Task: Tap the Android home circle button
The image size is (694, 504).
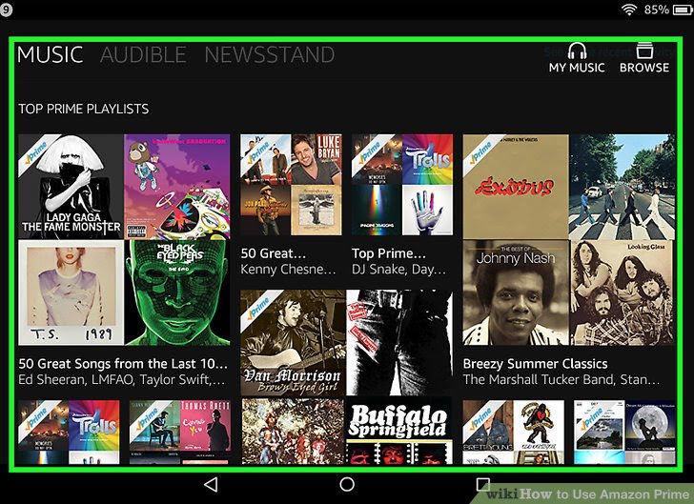Action: [x=347, y=484]
